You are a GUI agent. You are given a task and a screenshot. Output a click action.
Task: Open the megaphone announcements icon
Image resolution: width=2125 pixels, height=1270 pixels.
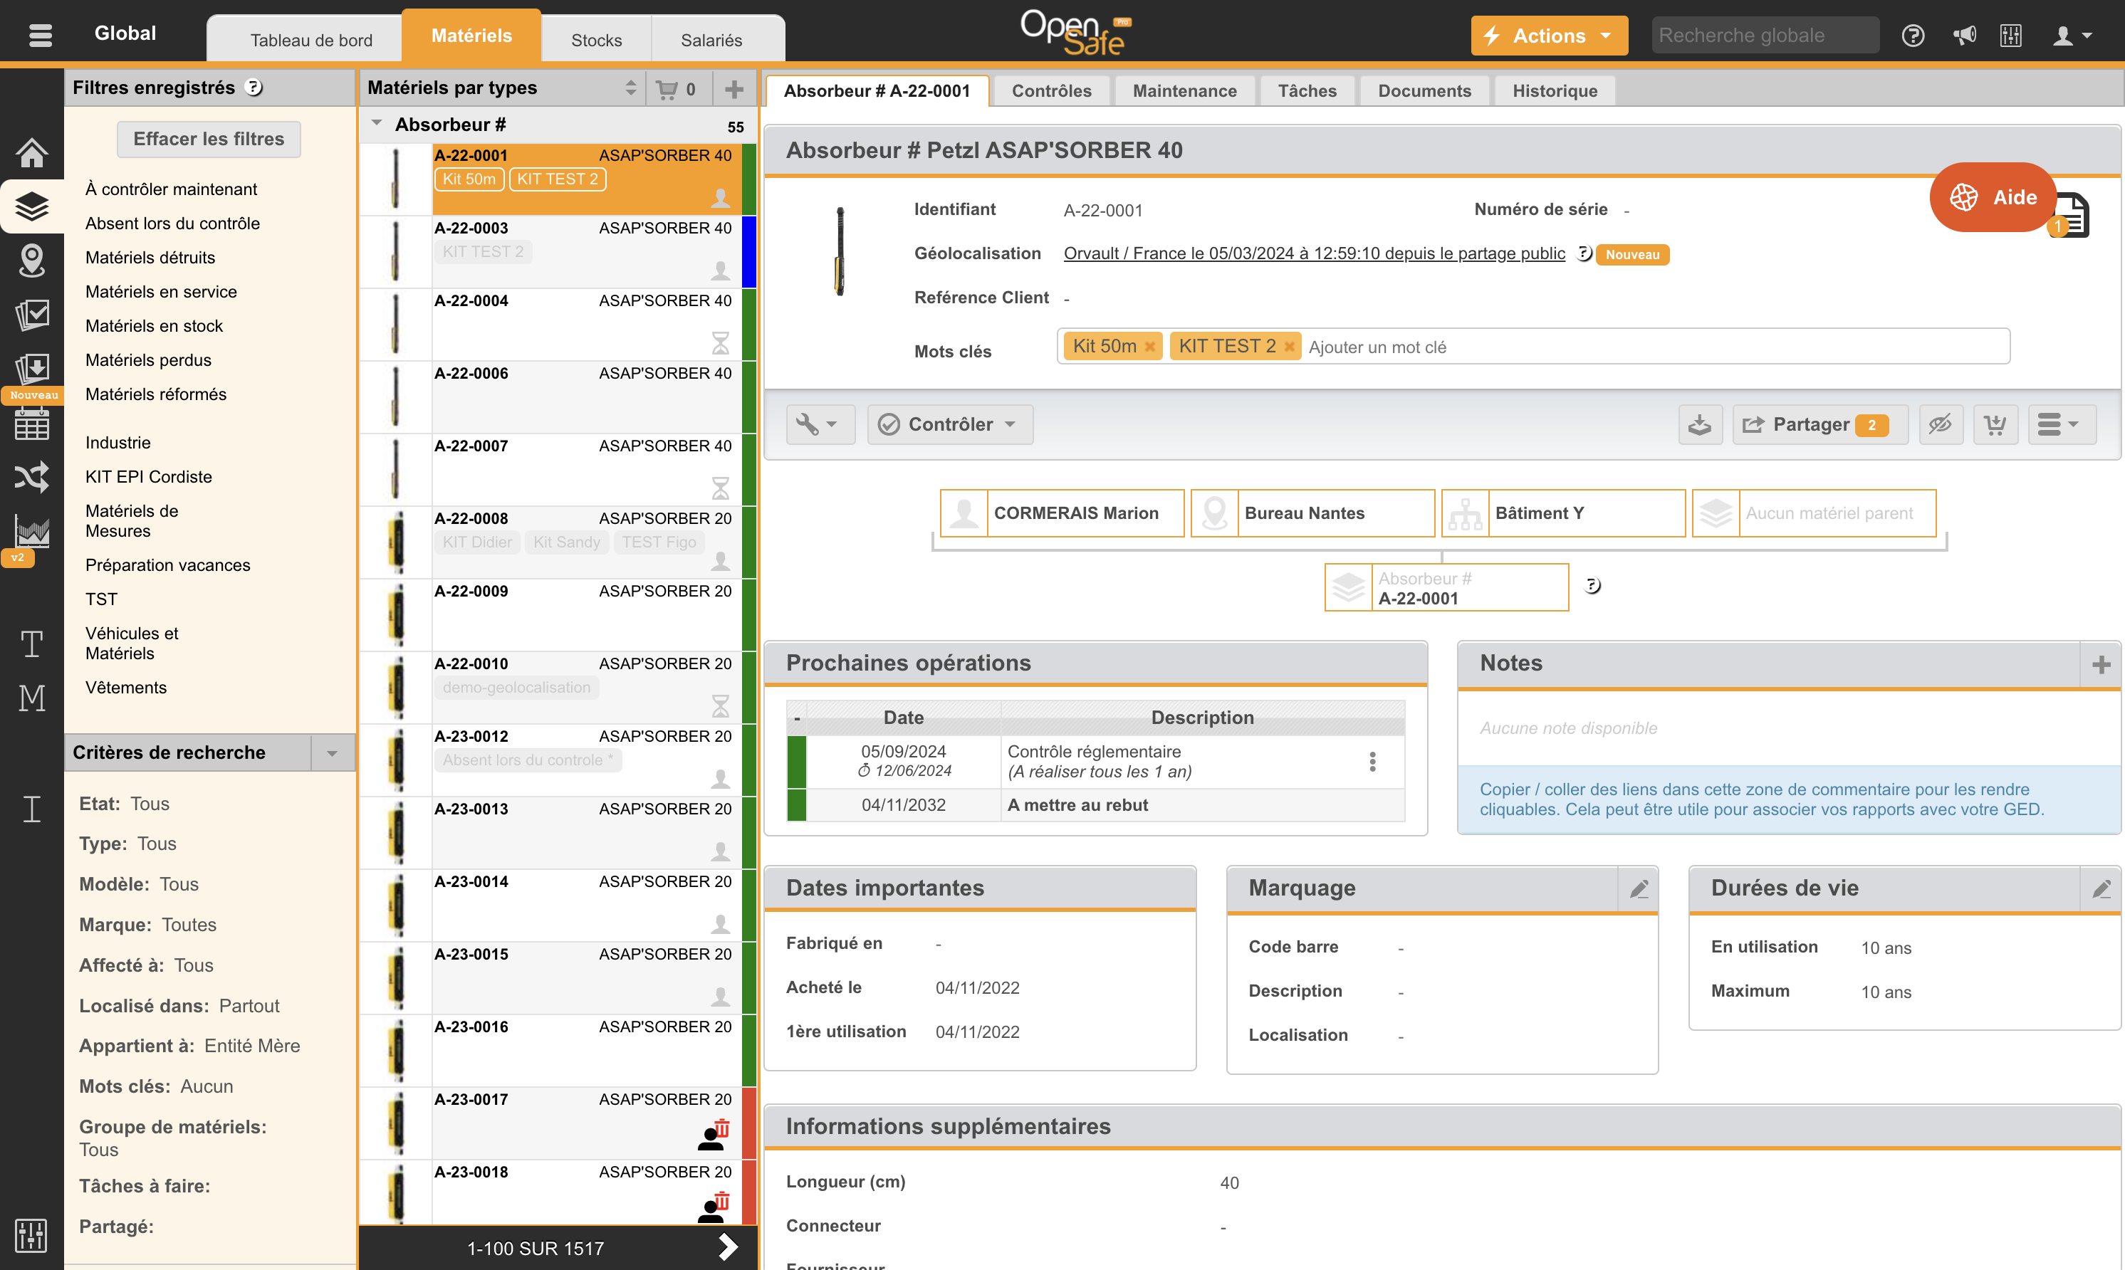pos(1964,35)
